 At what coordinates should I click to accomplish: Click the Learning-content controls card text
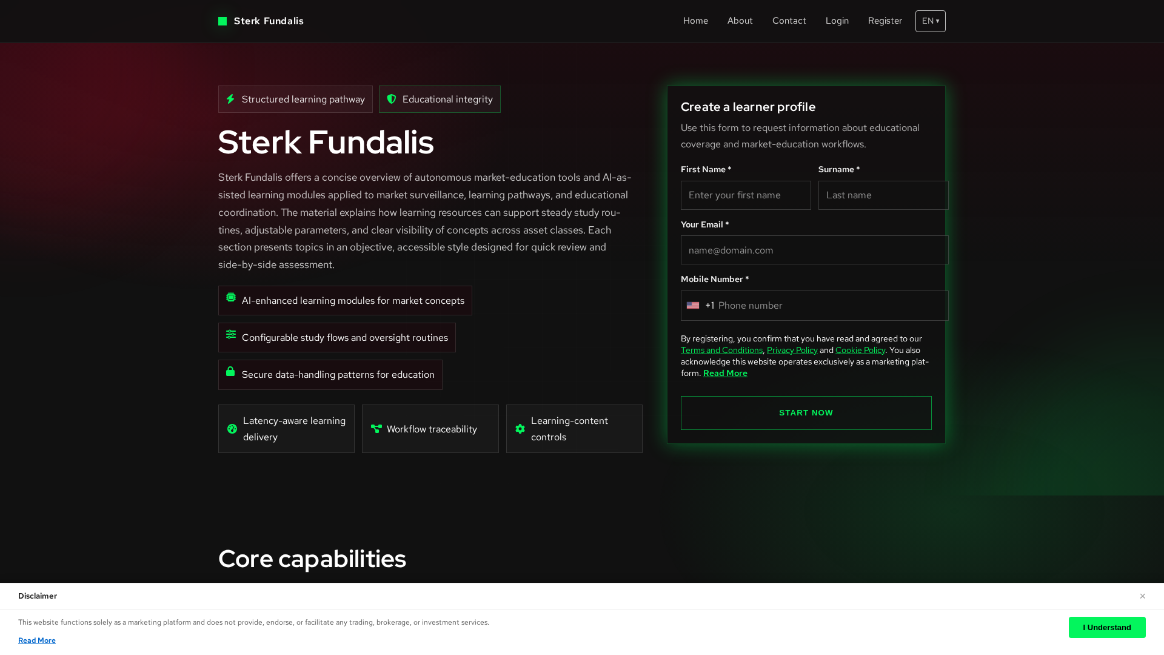point(569,429)
